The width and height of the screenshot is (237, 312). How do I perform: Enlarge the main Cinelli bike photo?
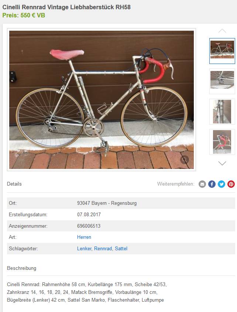[x=102, y=100]
